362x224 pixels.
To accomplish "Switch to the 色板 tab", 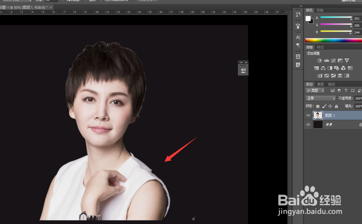I will click(320, 10).
